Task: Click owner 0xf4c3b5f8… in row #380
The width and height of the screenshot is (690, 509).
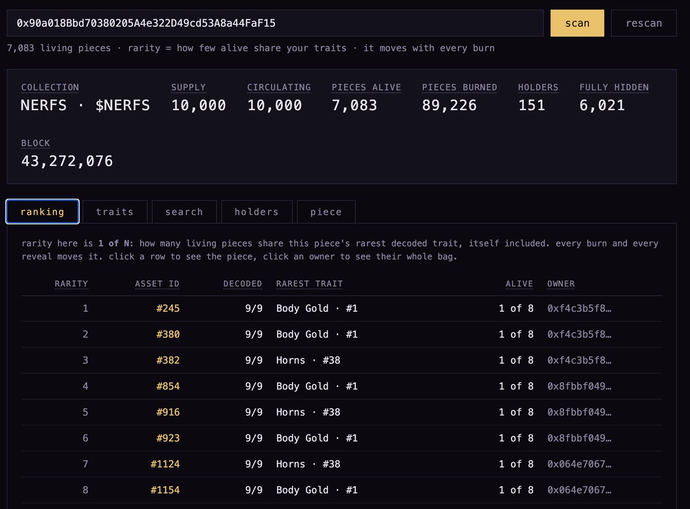Action: (579, 334)
